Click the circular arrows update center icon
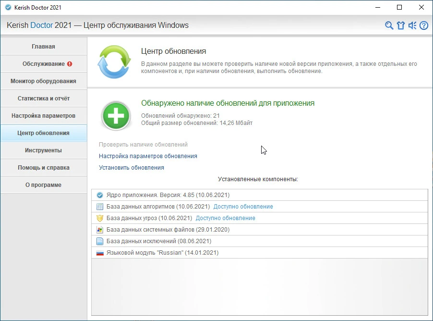This screenshot has height=321, width=433. [114, 62]
